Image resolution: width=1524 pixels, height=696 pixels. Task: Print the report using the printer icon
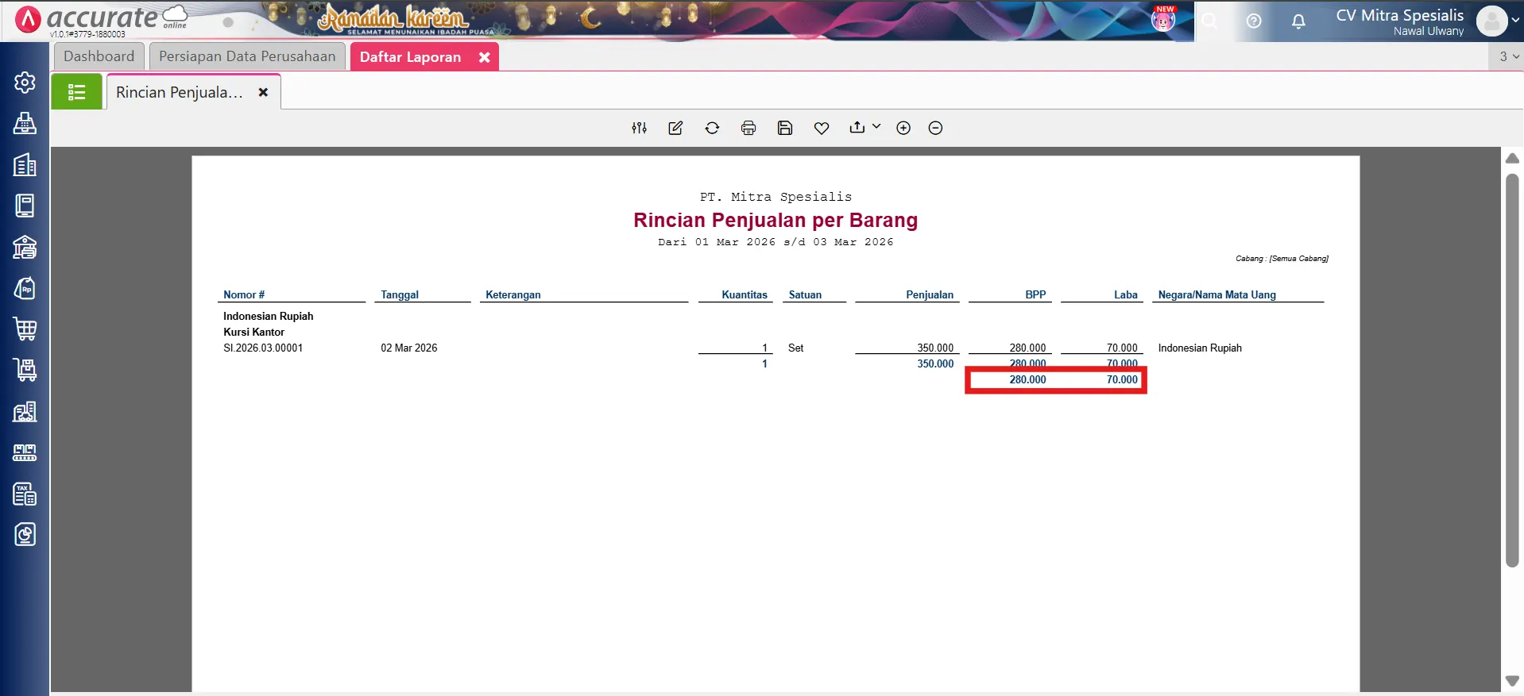tap(748, 128)
